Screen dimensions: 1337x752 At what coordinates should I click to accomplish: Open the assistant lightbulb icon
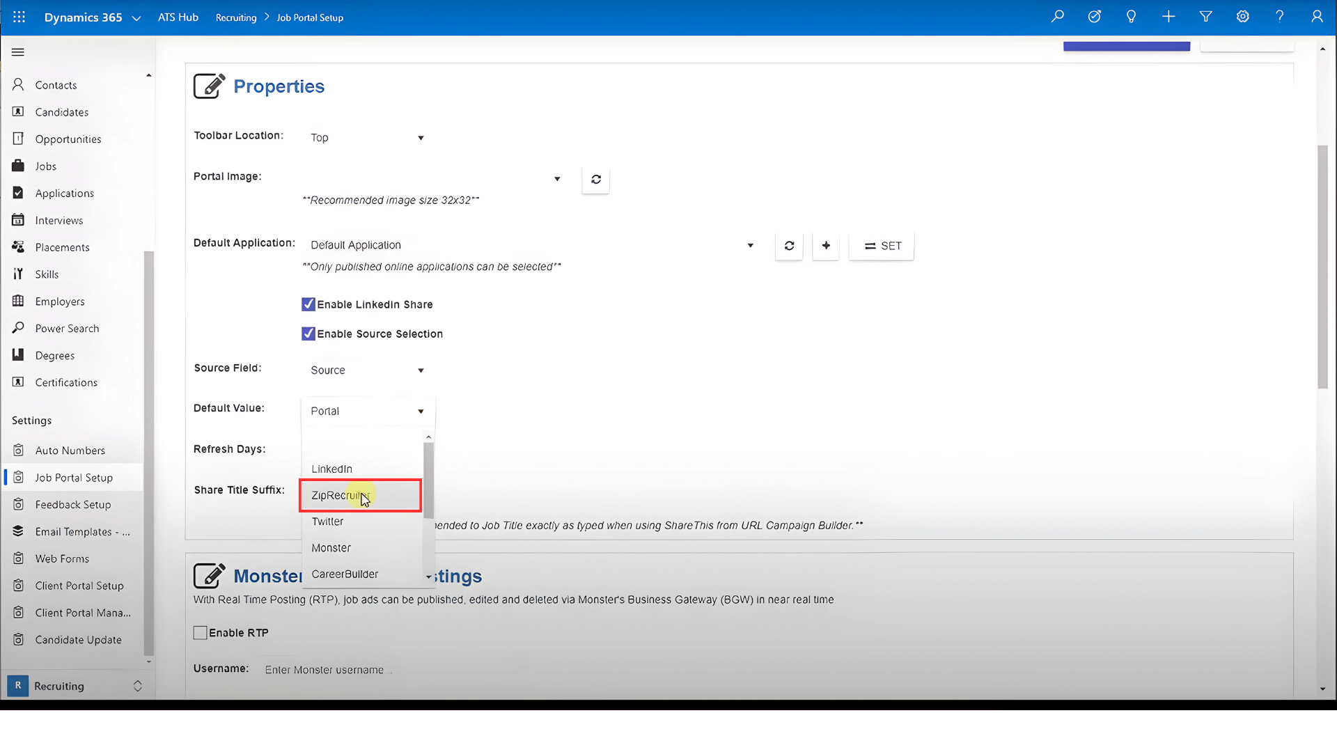(1132, 16)
